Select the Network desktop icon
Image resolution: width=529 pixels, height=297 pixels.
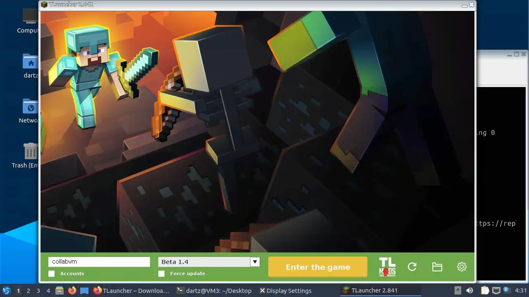30,111
